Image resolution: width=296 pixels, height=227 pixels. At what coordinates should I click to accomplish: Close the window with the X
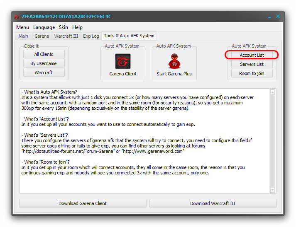point(278,16)
